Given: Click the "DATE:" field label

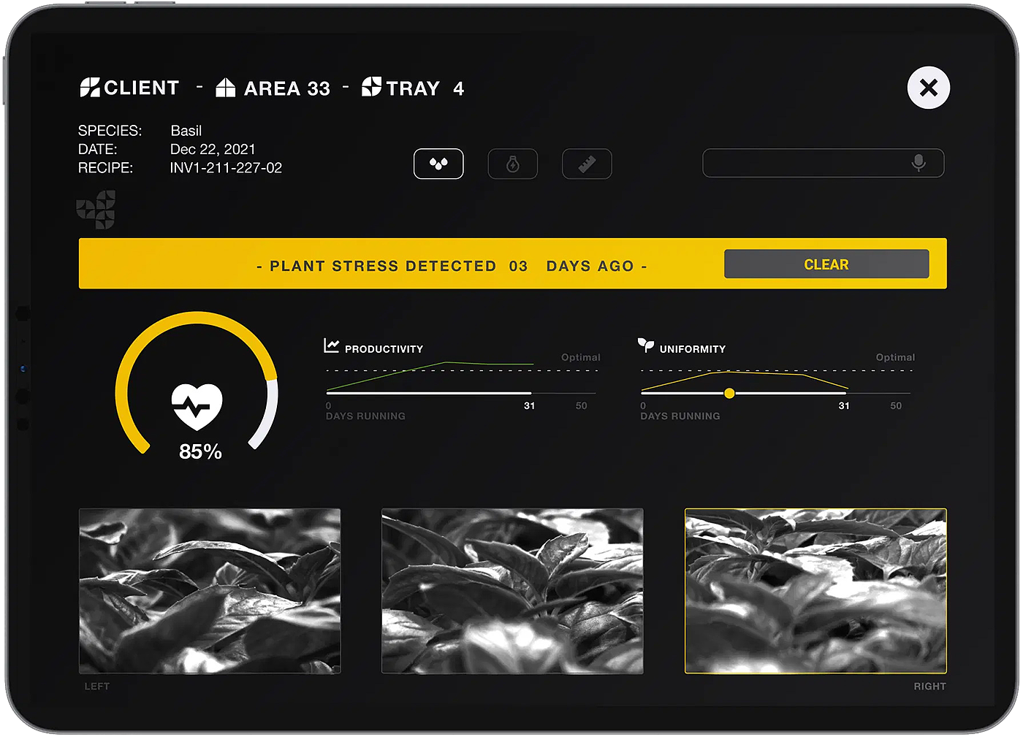Looking at the screenshot, I should (x=98, y=149).
